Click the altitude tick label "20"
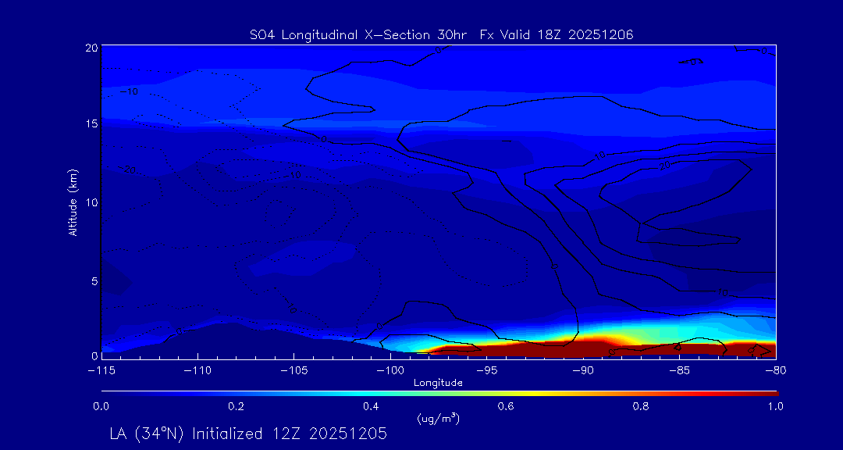This screenshot has height=450, width=843. click(x=92, y=48)
